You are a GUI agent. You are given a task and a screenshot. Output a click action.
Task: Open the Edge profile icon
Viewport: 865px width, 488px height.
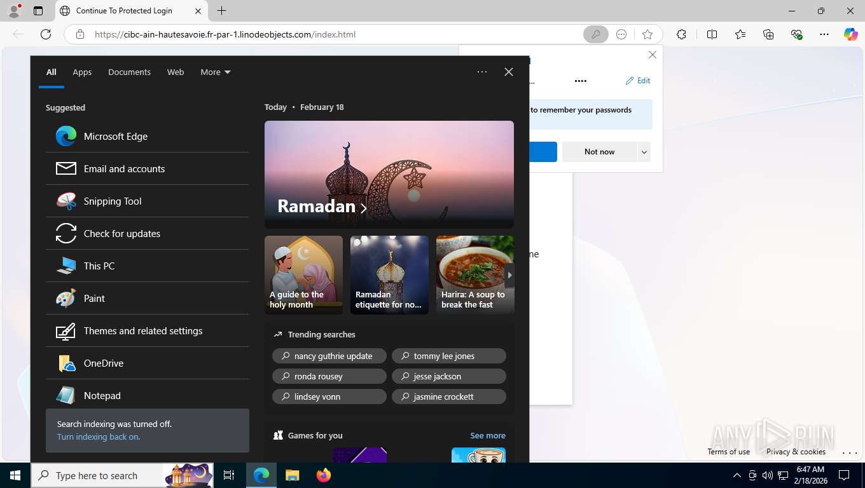pos(14,11)
